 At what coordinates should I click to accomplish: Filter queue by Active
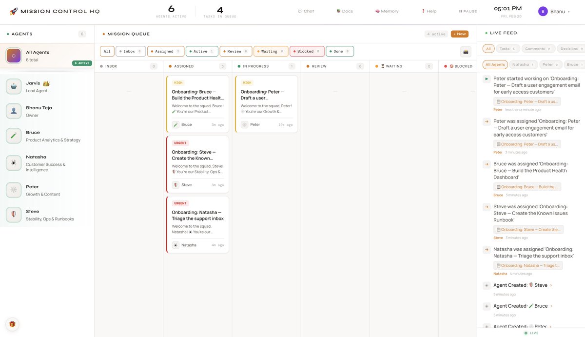(x=202, y=51)
